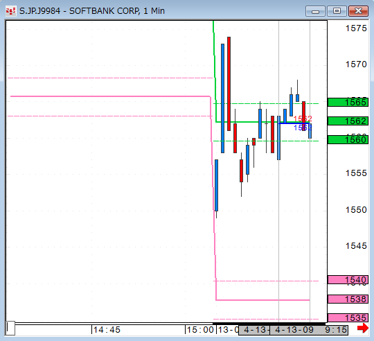This screenshot has height=341, width=374.
Task: Click the blue 1562 order label on chart
Action: [303, 128]
